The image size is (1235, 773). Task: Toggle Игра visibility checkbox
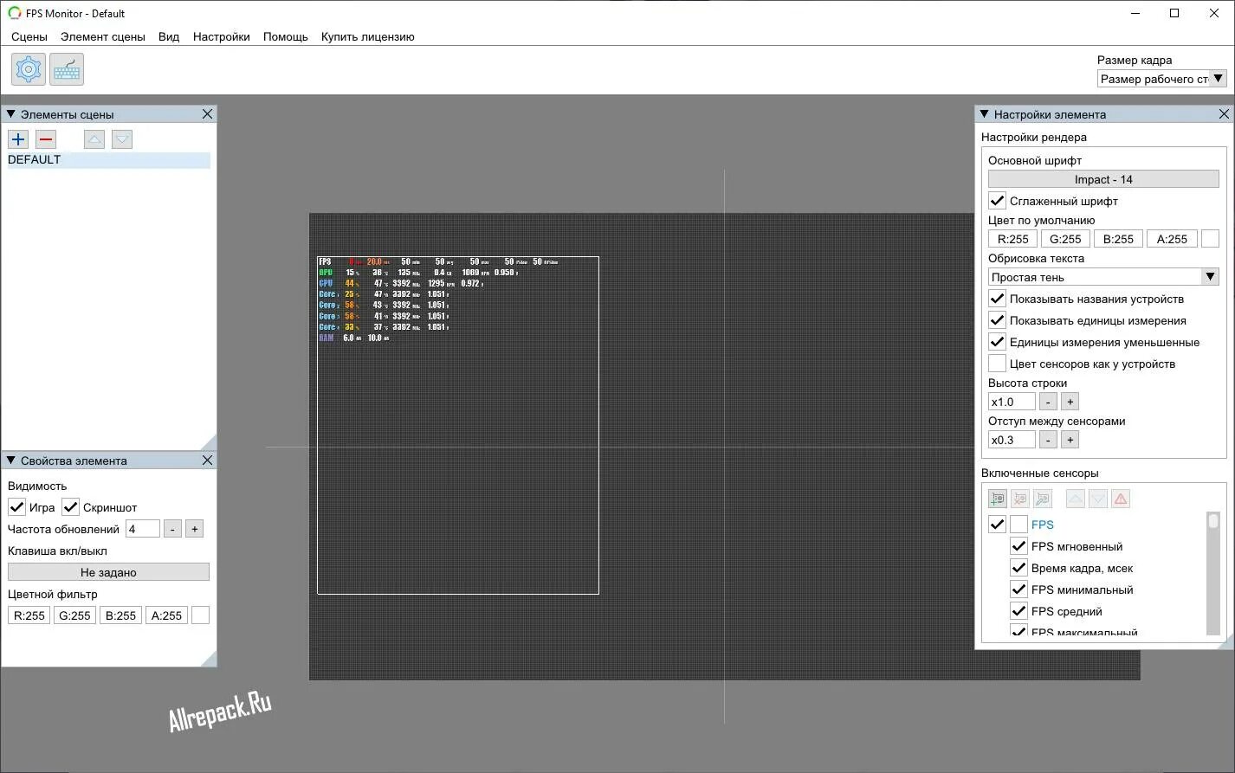(x=16, y=507)
